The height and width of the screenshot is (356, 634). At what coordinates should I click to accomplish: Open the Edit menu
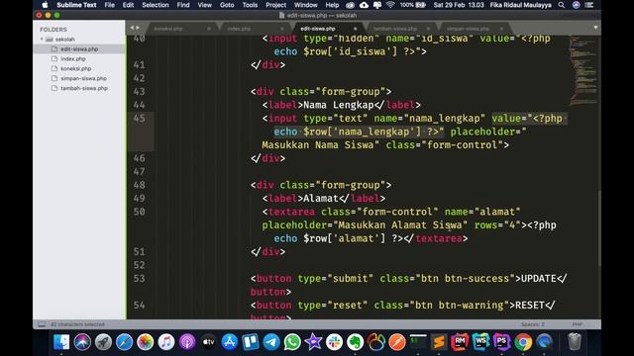click(x=128, y=5)
